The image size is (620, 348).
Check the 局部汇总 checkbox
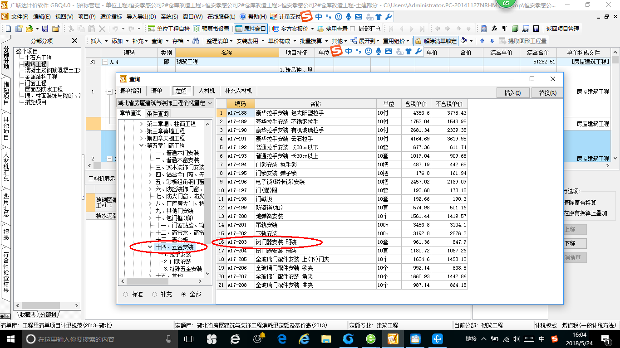[353, 29]
